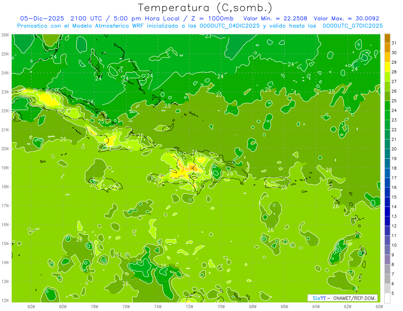403x311 pixels.
Task: Click the latitude axis label 22N
Action: pyautogui.click(x=5, y=111)
